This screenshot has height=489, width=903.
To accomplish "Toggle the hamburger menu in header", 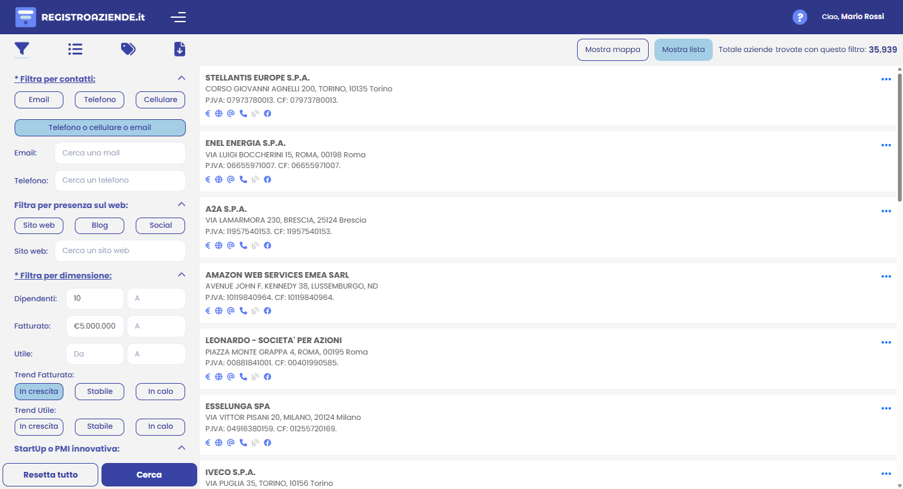I will click(x=178, y=17).
